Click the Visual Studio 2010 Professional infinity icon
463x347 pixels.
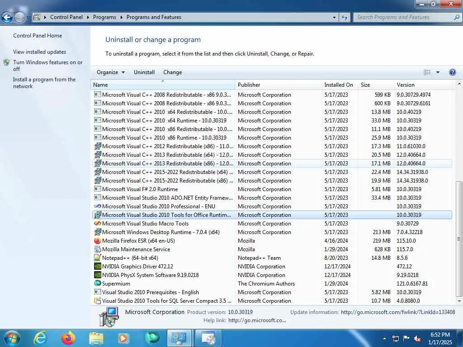pyautogui.click(x=98, y=206)
